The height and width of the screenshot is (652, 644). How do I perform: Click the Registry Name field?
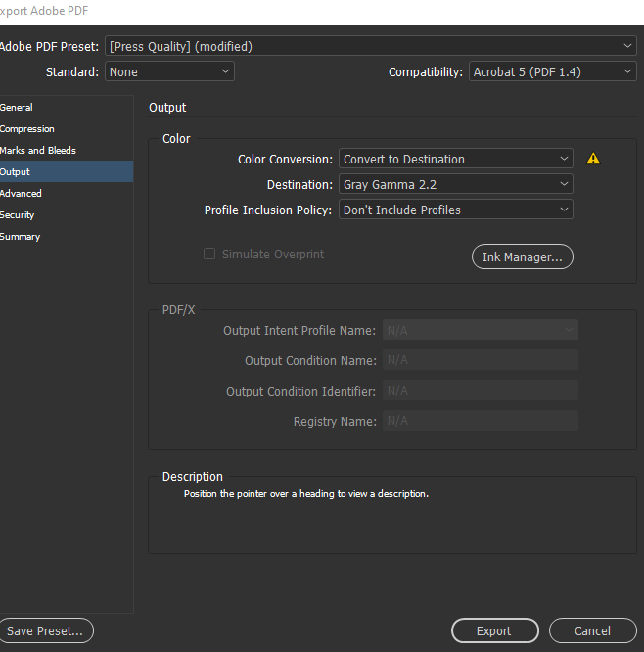point(481,421)
